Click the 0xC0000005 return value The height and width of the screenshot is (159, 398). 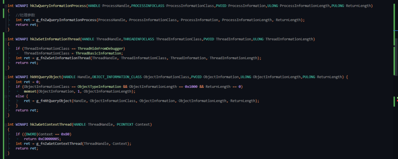49,139
